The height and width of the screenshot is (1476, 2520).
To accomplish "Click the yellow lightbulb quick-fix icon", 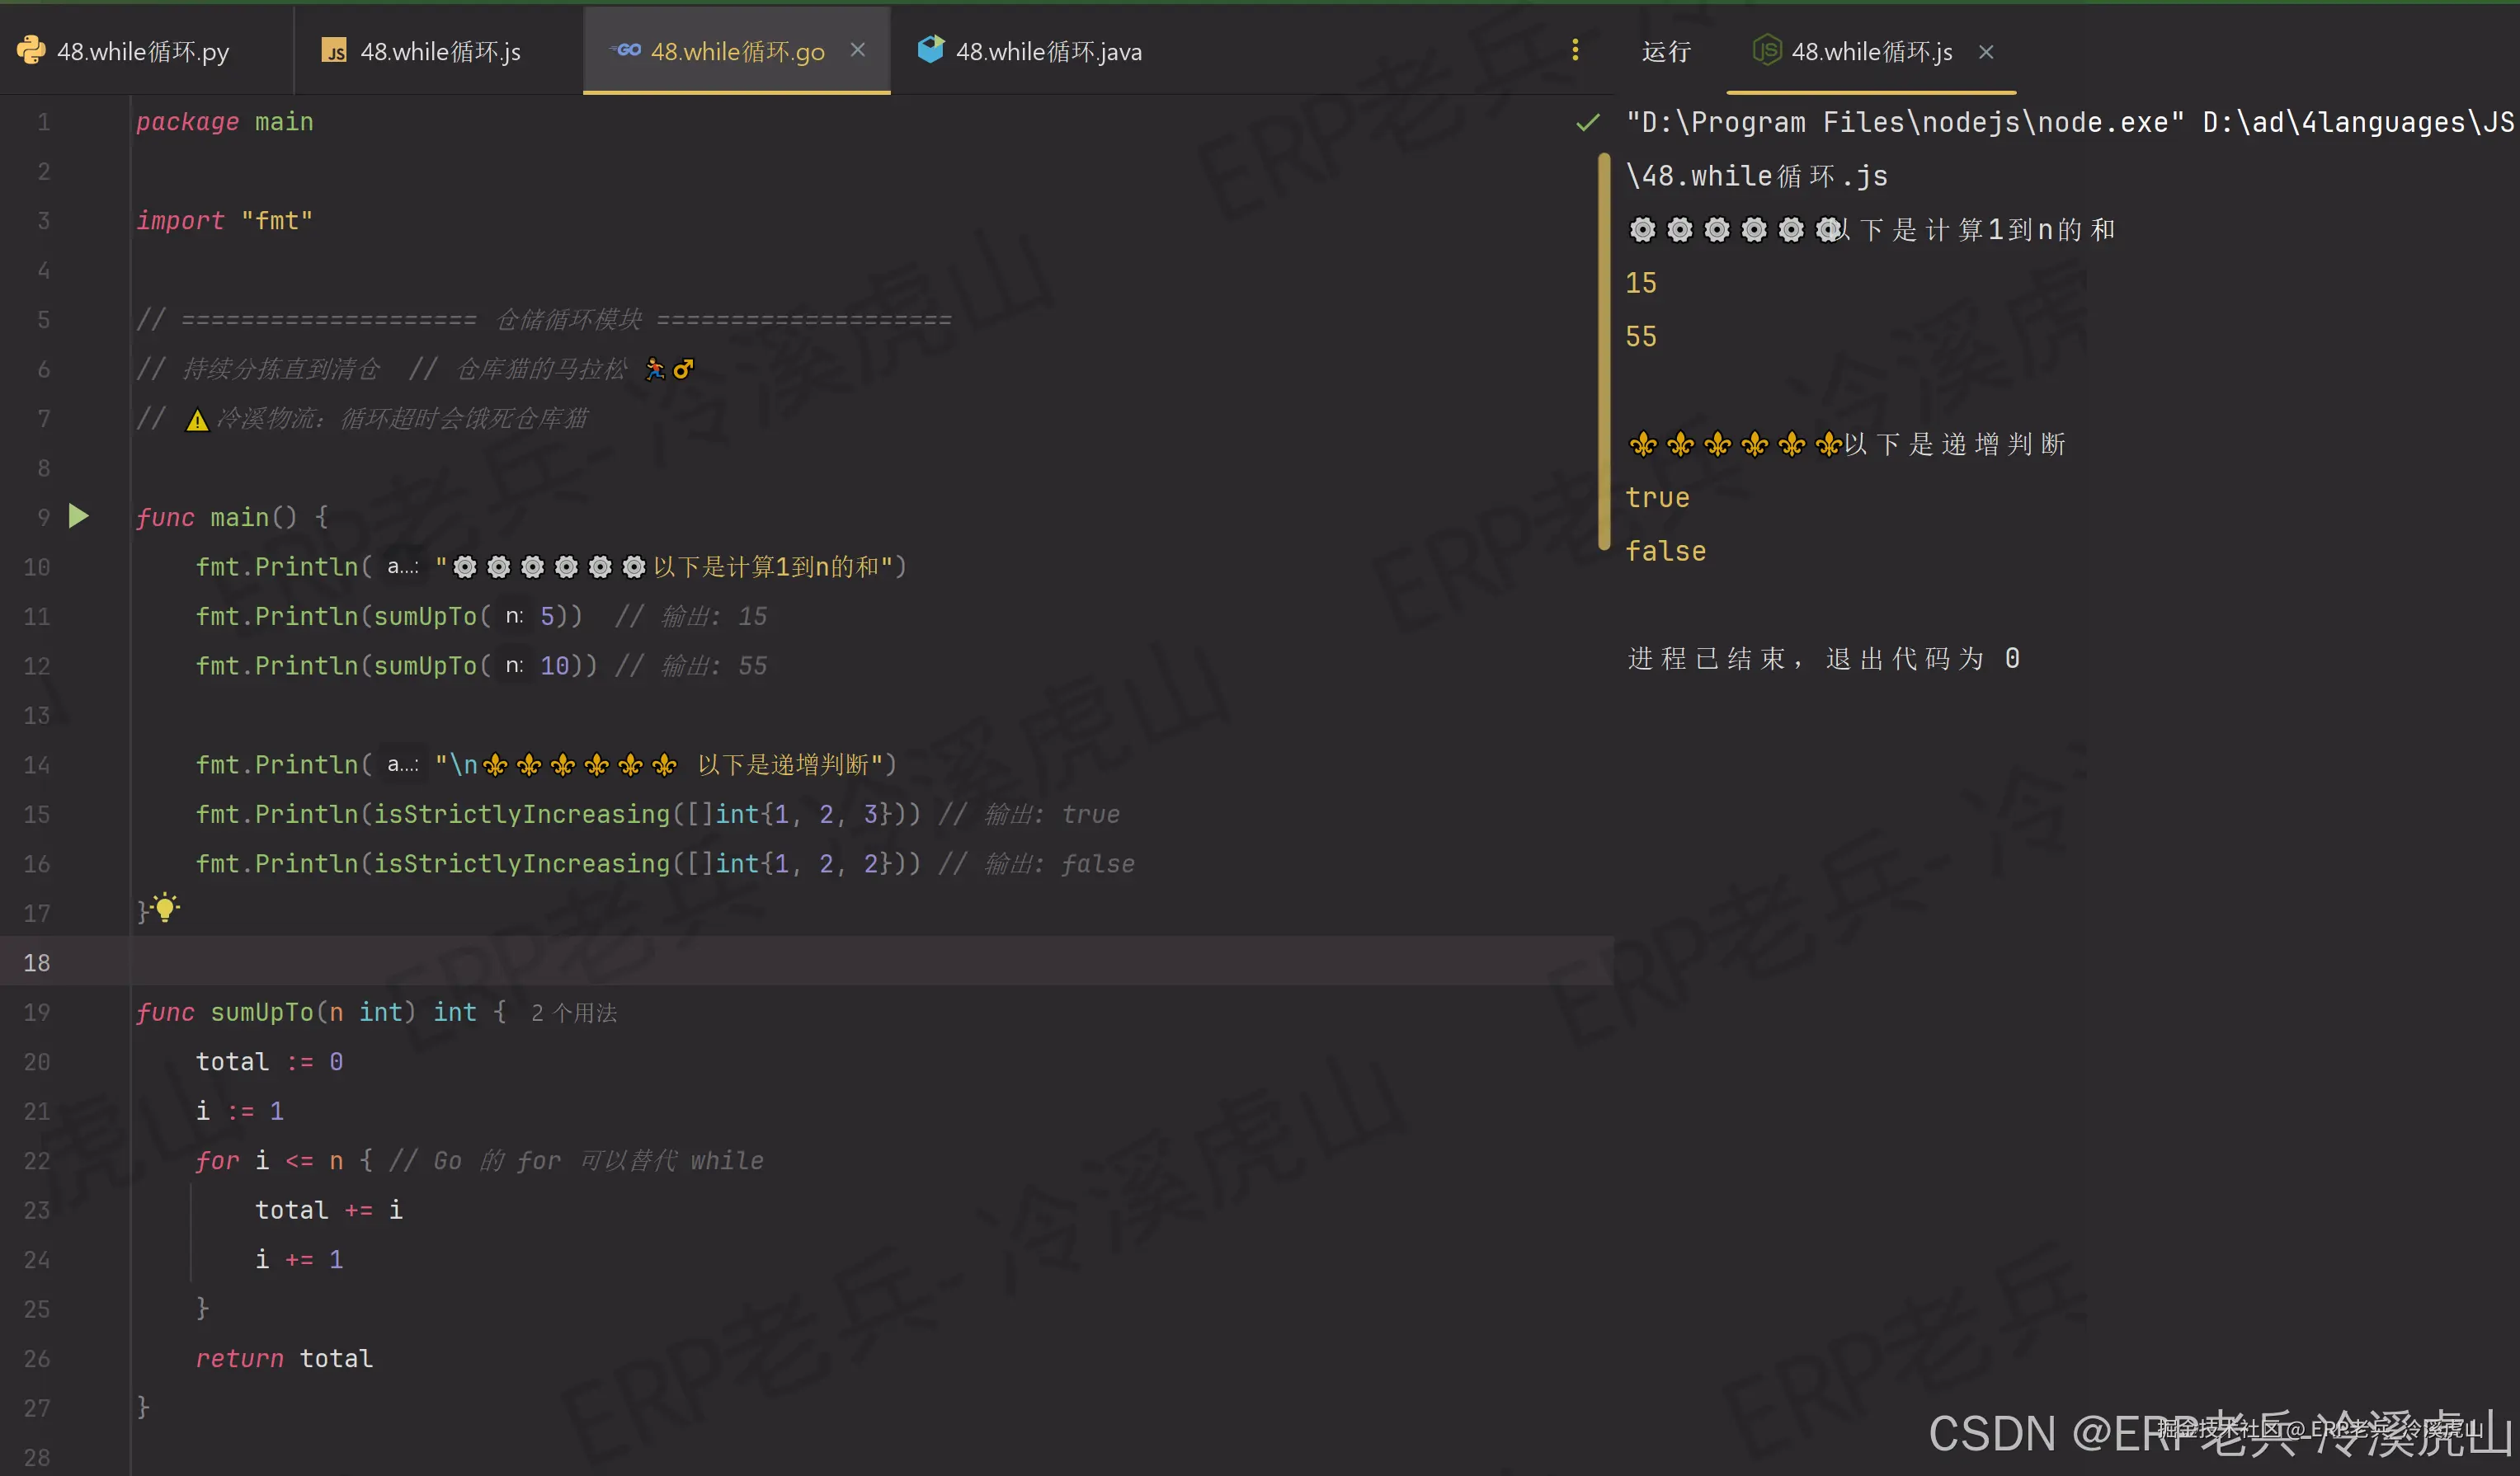I will coord(165,907).
